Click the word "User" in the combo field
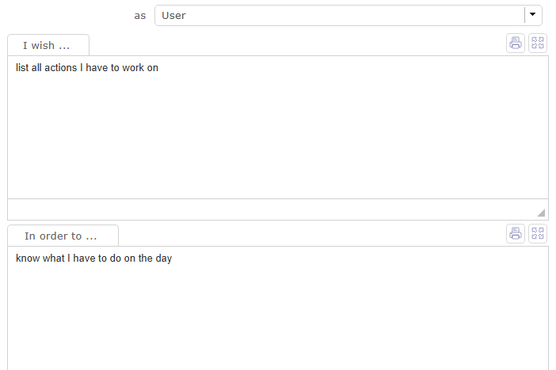556x370 pixels. tap(173, 16)
